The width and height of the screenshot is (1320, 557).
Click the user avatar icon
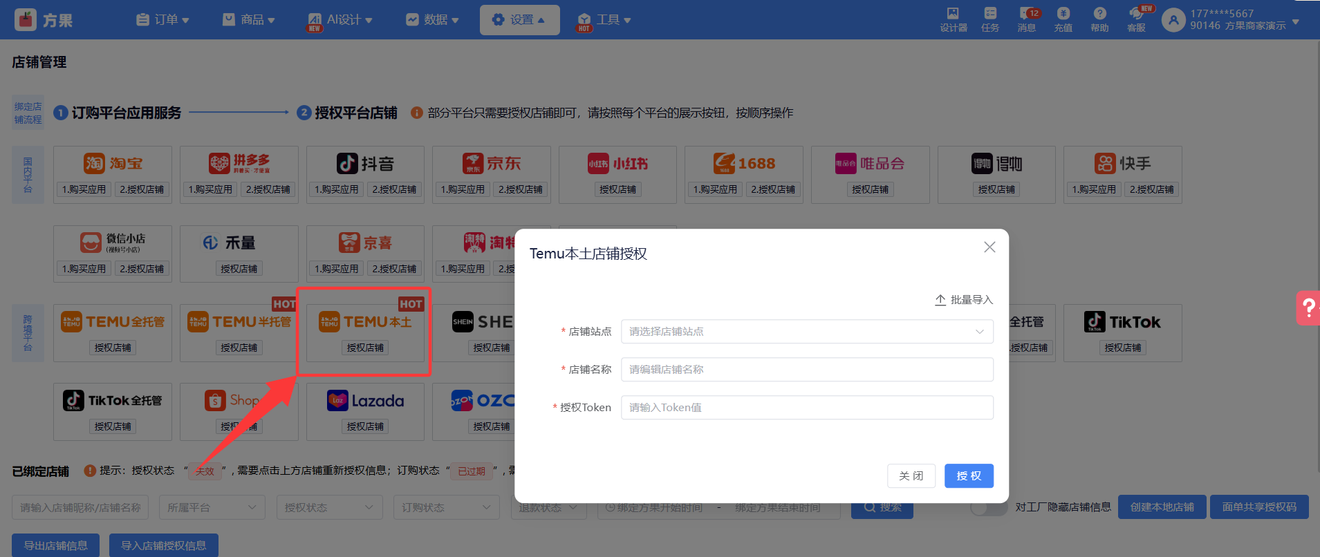1173,20
